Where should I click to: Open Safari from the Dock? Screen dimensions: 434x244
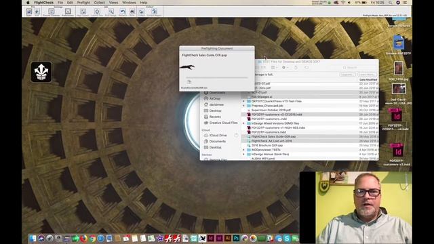[101, 238]
